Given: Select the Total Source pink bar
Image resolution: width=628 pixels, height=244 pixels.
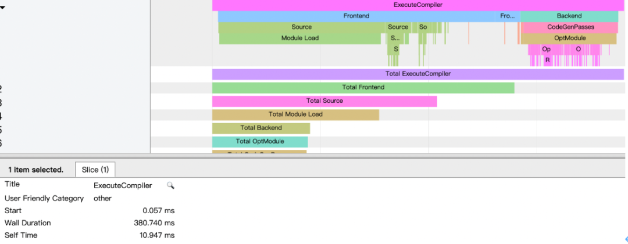Looking at the screenshot, I should (x=324, y=101).
